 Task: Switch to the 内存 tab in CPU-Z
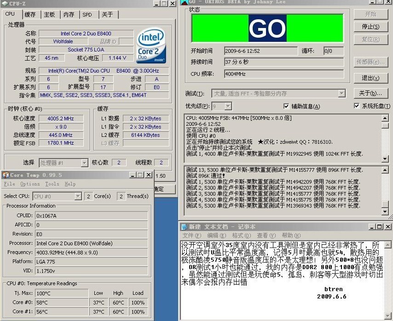[69, 15]
